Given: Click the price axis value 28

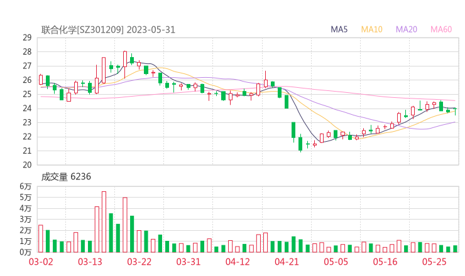Looking at the screenshot, I should click(x=27, y=52).
